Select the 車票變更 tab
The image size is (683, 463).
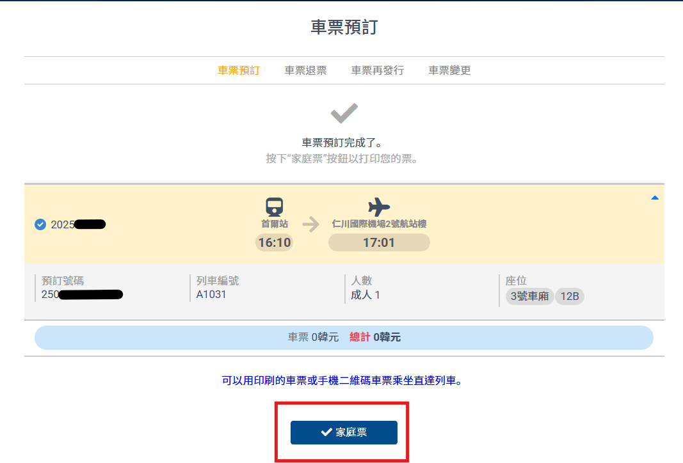point(449,70)
